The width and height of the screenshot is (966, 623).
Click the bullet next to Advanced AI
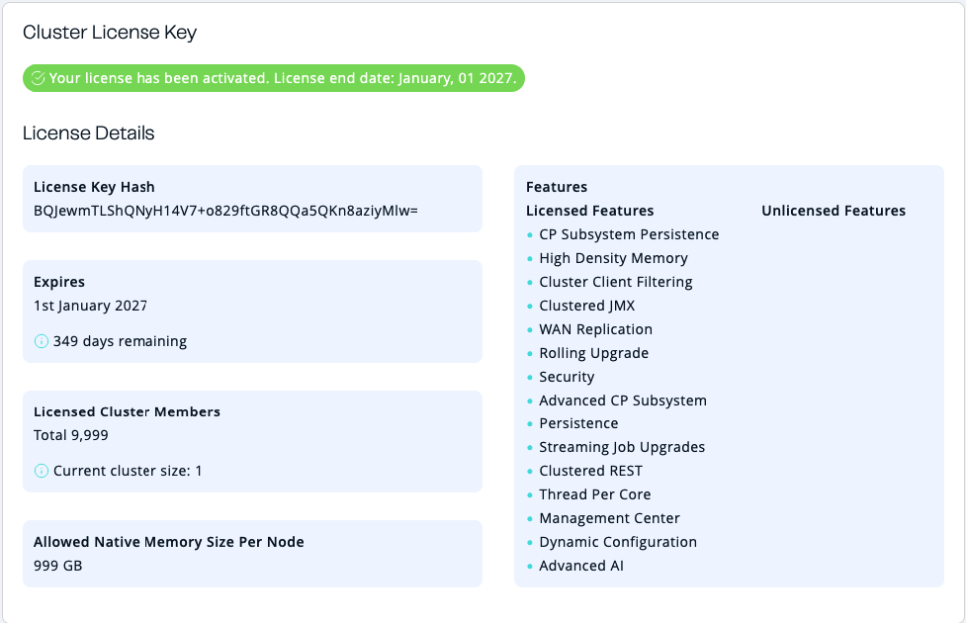click(x=528, y=566)
